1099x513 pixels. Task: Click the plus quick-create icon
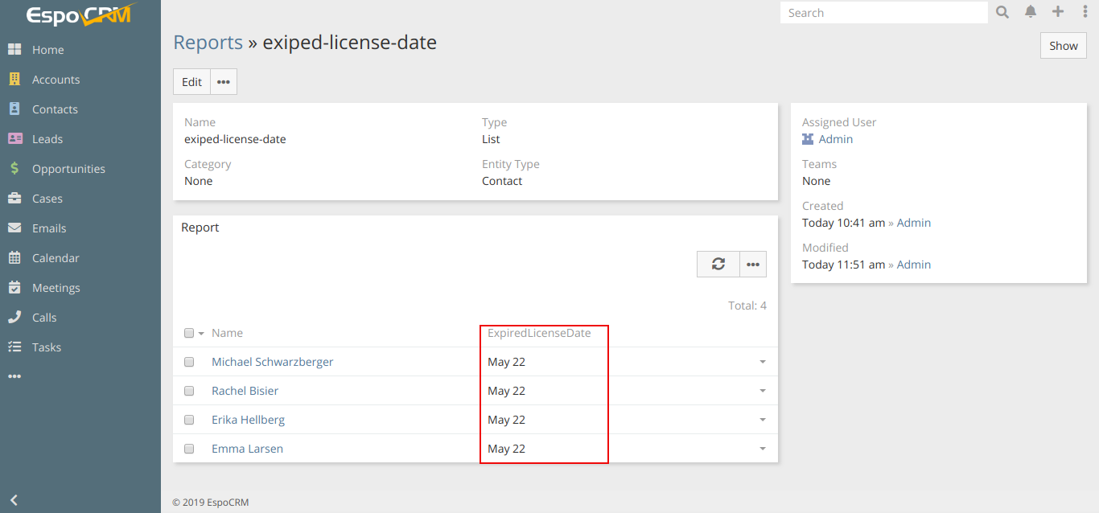[1058, 12]
